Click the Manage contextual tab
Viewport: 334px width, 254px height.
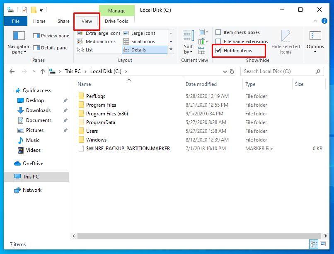(117, 11)
